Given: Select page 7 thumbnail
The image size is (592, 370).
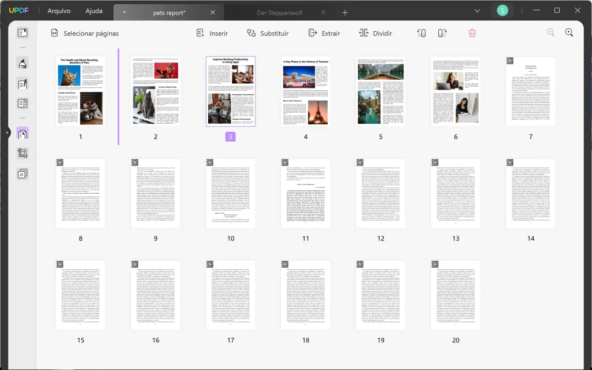Looking at the screenshot, I should click(x=531, y=91).
